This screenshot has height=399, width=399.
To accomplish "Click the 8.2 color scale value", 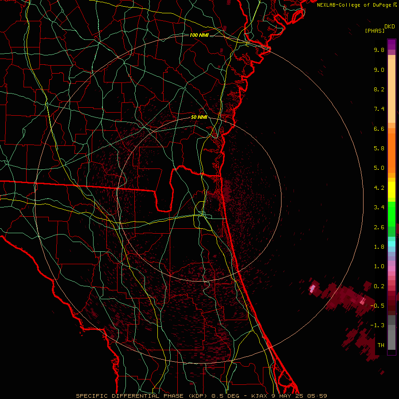I will coord(379,89).
